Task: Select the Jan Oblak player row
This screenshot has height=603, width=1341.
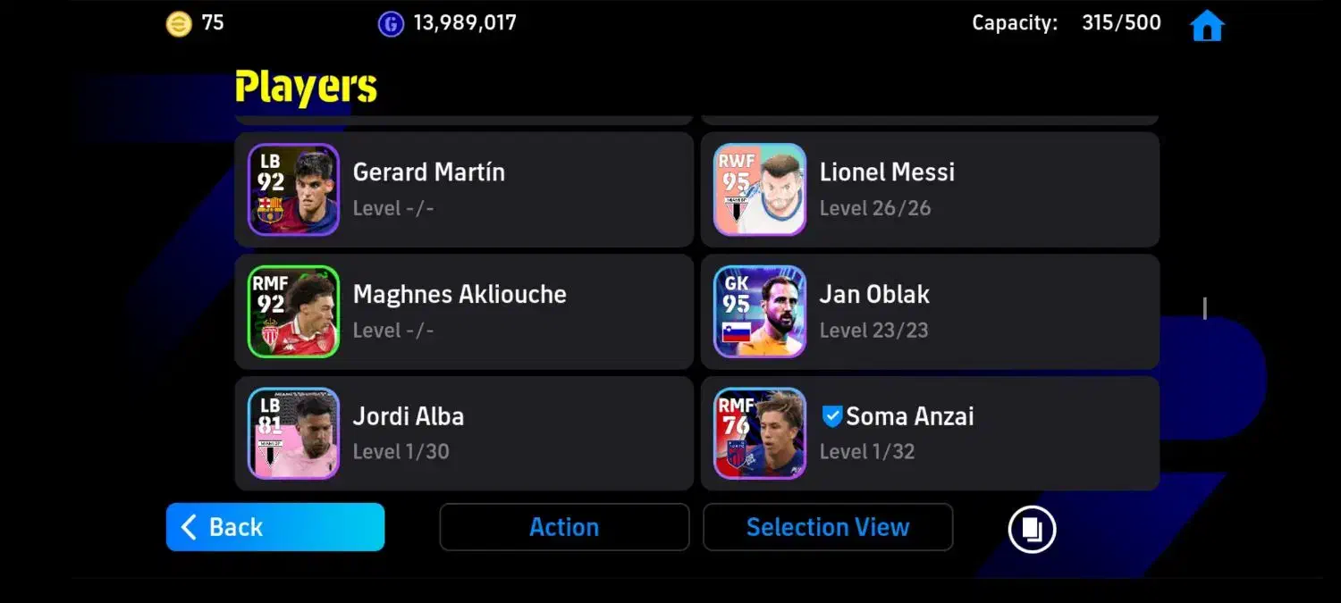Action: tap(930, 312)
